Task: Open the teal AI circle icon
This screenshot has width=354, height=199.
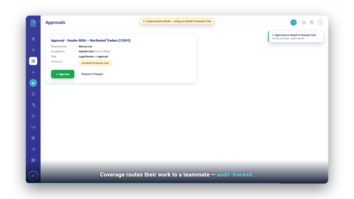Action: click(x=33, y=83)
